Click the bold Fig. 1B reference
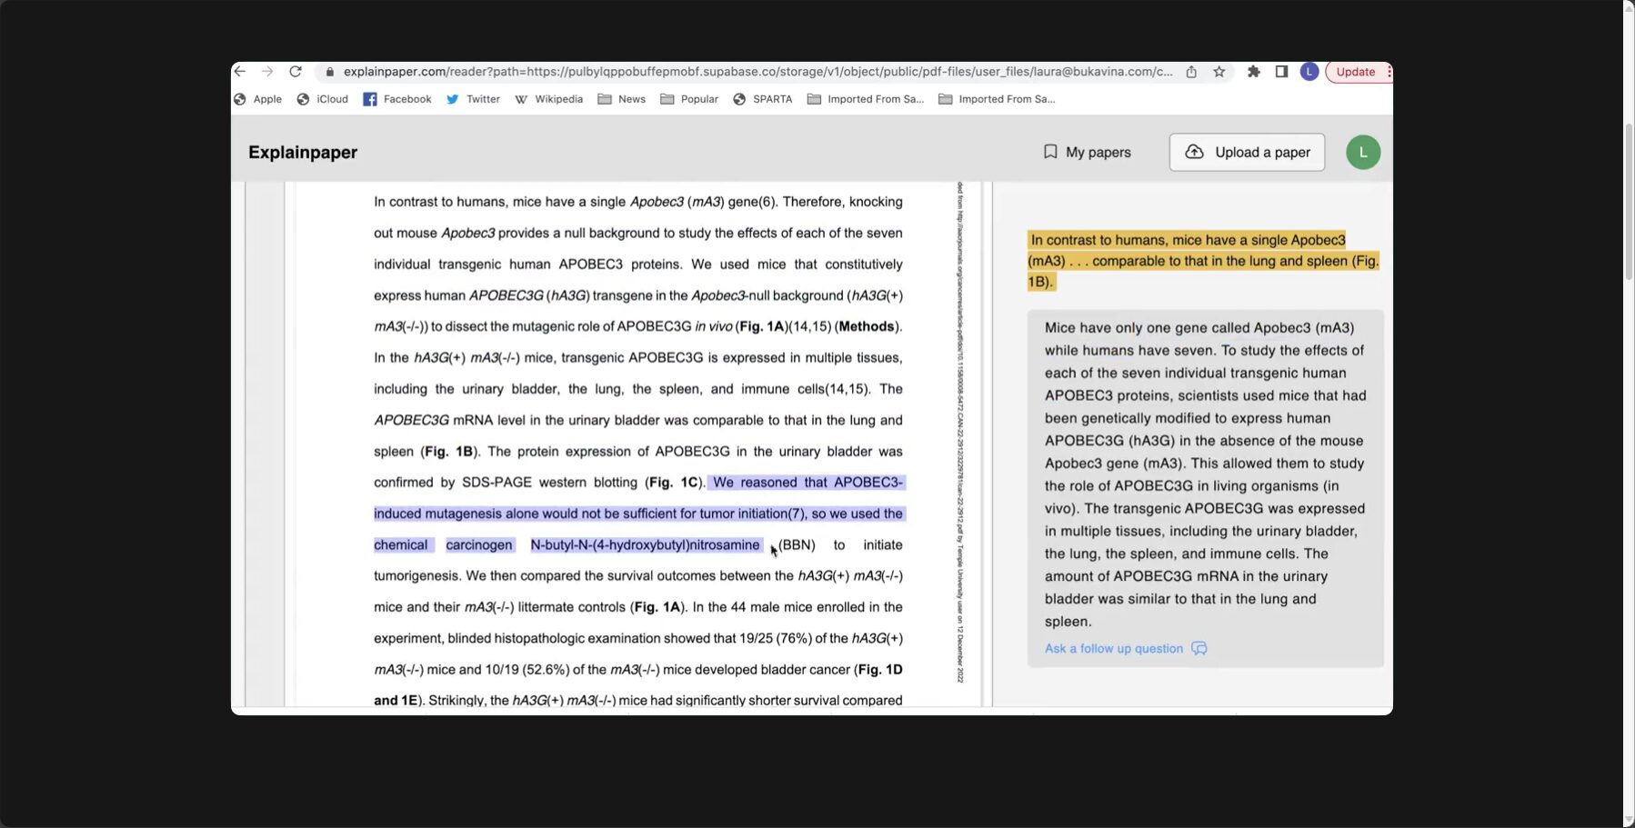This screenshot has width=1635, height=828. coord(449,452)
